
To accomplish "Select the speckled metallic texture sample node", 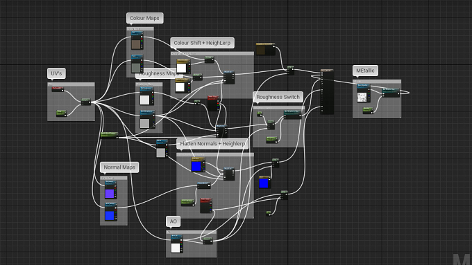I will point(364,93).
